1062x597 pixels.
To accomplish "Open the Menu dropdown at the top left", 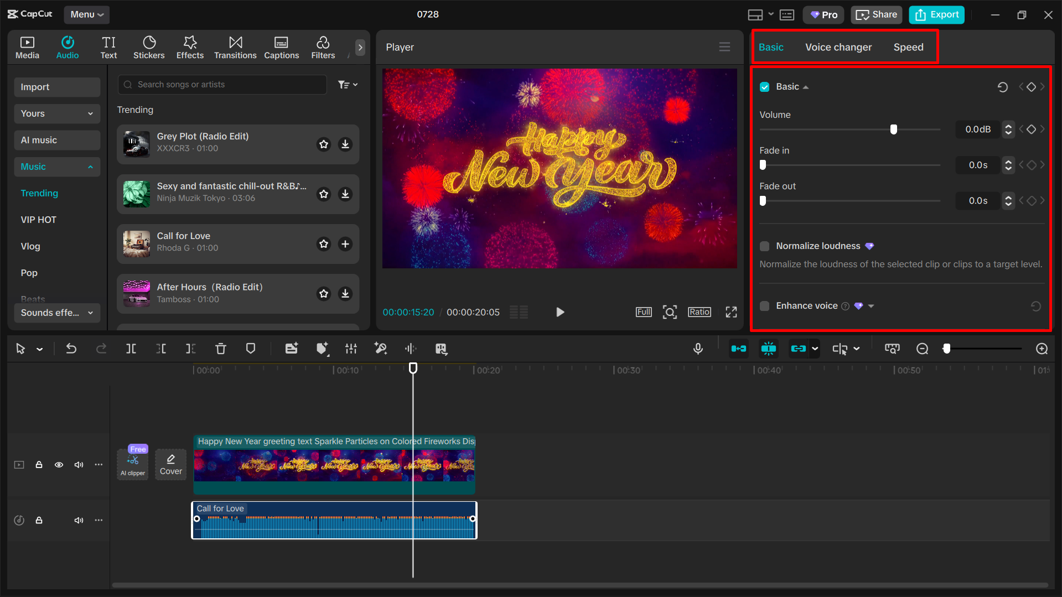I will click(x=86, y=14).
